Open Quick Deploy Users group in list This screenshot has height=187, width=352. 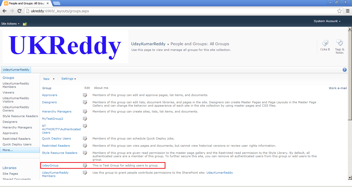coord(56,138)
